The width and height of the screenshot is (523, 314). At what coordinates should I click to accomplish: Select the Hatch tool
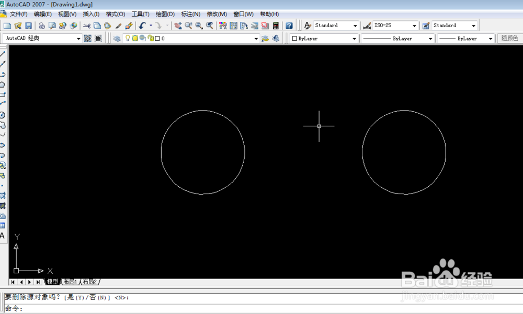[3, 196]
